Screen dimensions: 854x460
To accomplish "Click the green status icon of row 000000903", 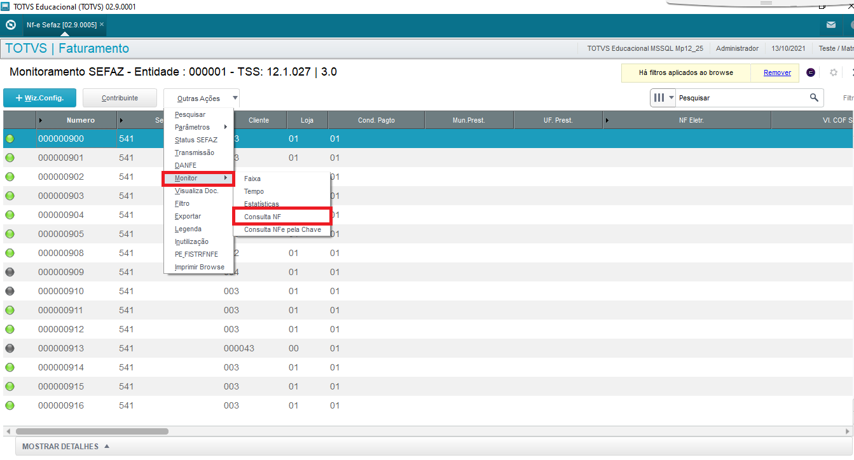I will click(x=10, y=196).
